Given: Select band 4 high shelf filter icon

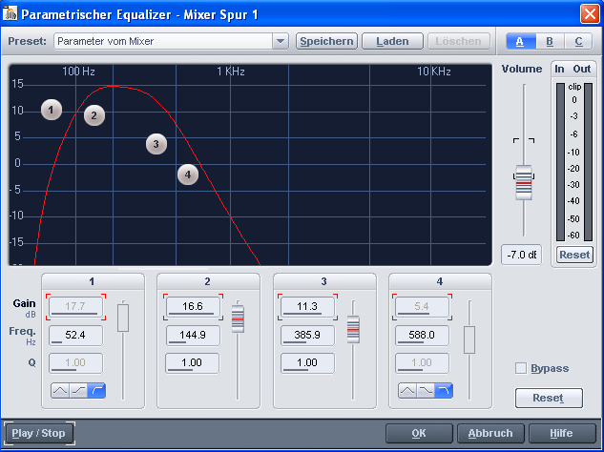Looking at the screenshot, I should pyautogui.click(x=426, y=391).
